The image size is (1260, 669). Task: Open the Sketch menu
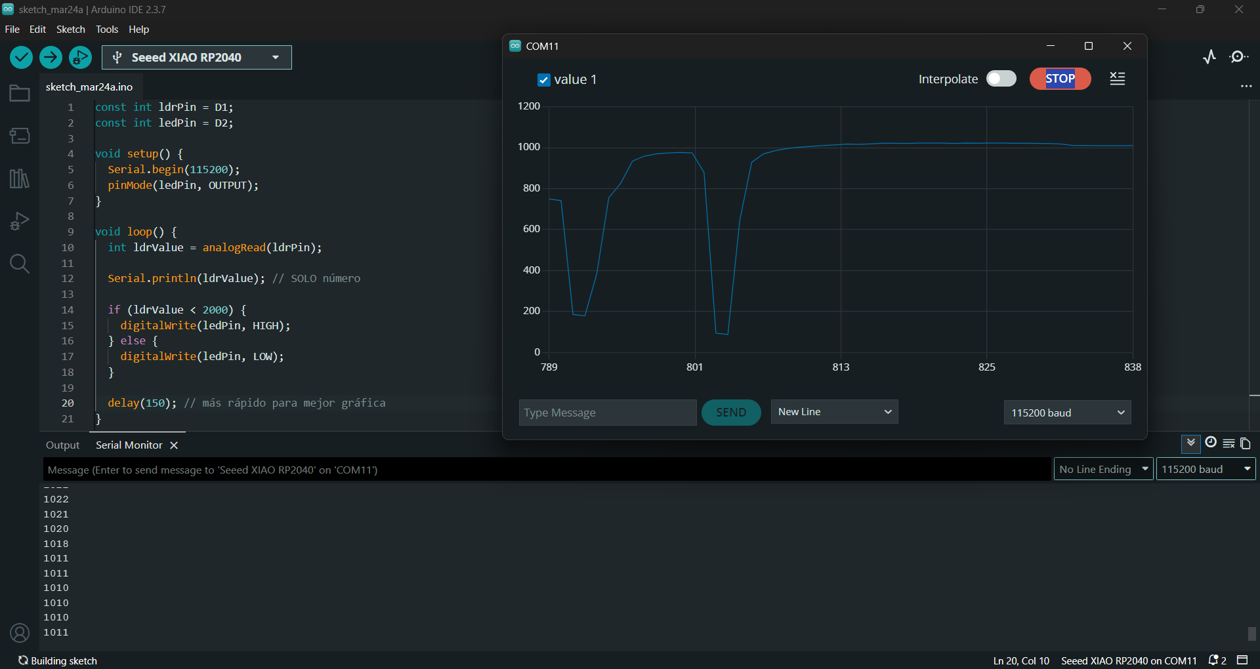(71, 30)
